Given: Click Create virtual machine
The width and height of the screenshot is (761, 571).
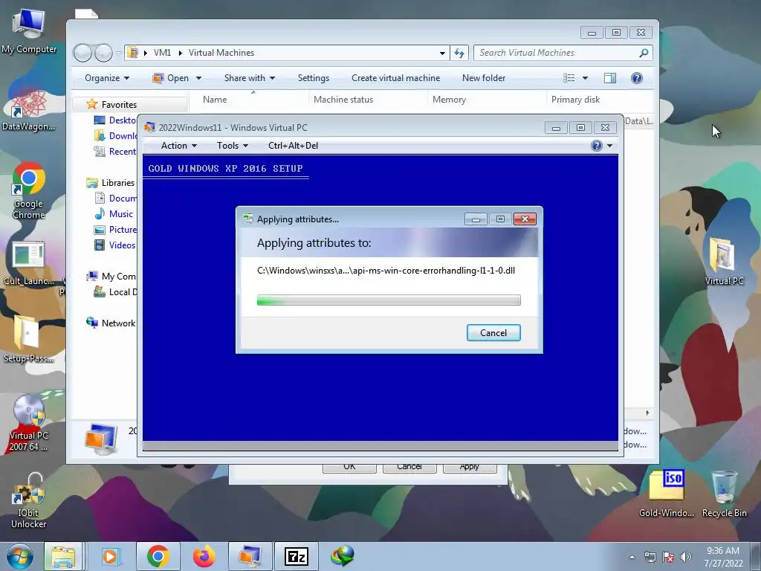Looking at the screenshot, I should [x=395, y=78].
